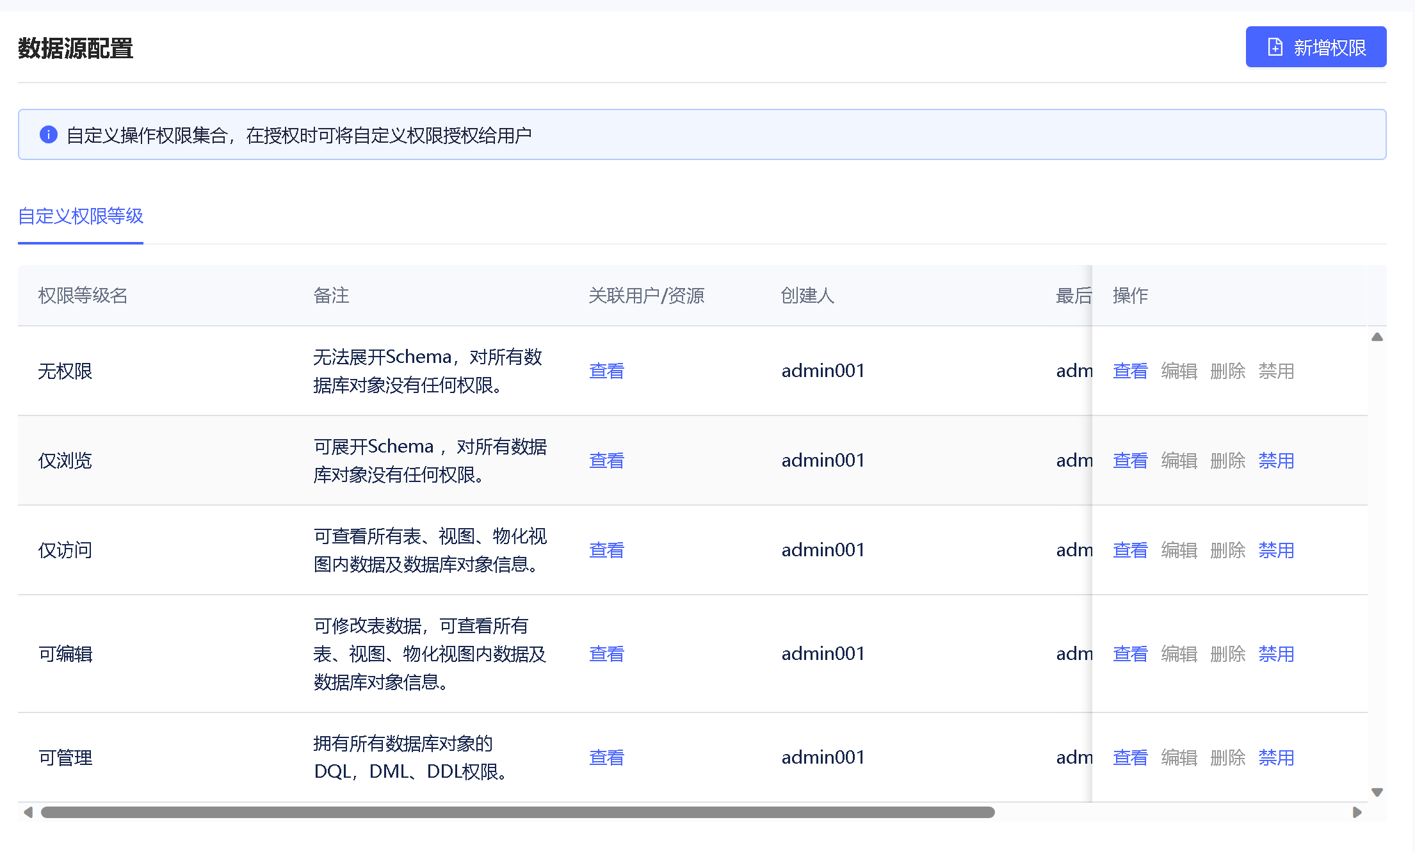The image size is (1415, 852).
Task: Disable the 可管理 permission level
Action: [x=1276, y=758]
